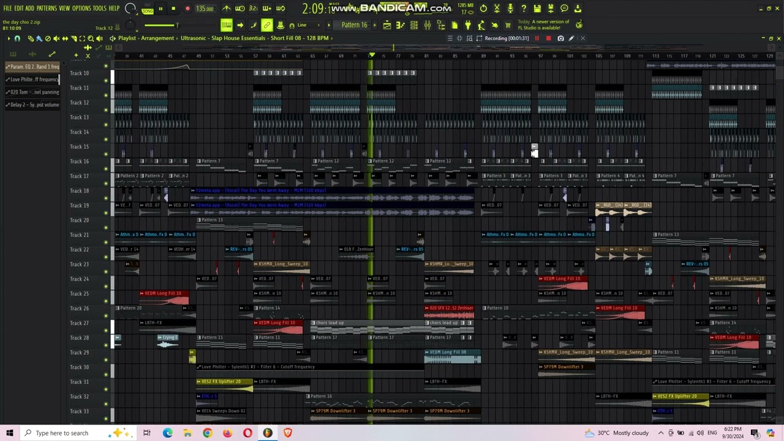Click the Bandicam pencil draw icon

click(x=571, y=38)
